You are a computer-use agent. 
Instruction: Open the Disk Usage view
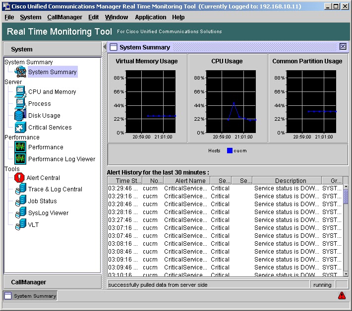point(44,116)
